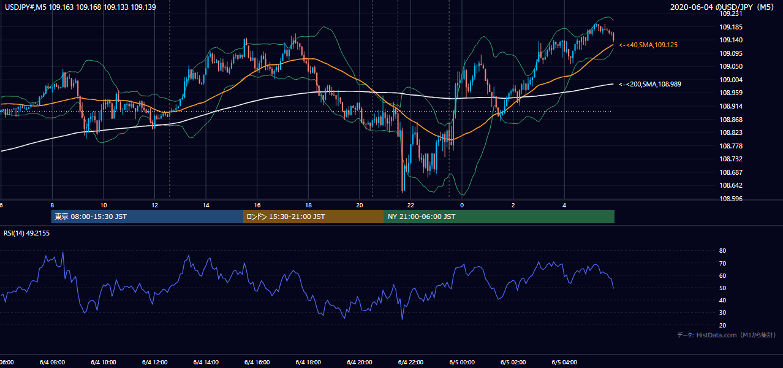Click the 2020-06-04 USD/JPY (M5) chart title
This screenshot has height=368, width=783.
click(x=724, y=7)
